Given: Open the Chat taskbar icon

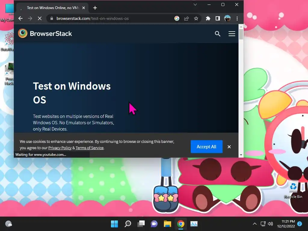Looking at the screenshot, I should point(154,224).
